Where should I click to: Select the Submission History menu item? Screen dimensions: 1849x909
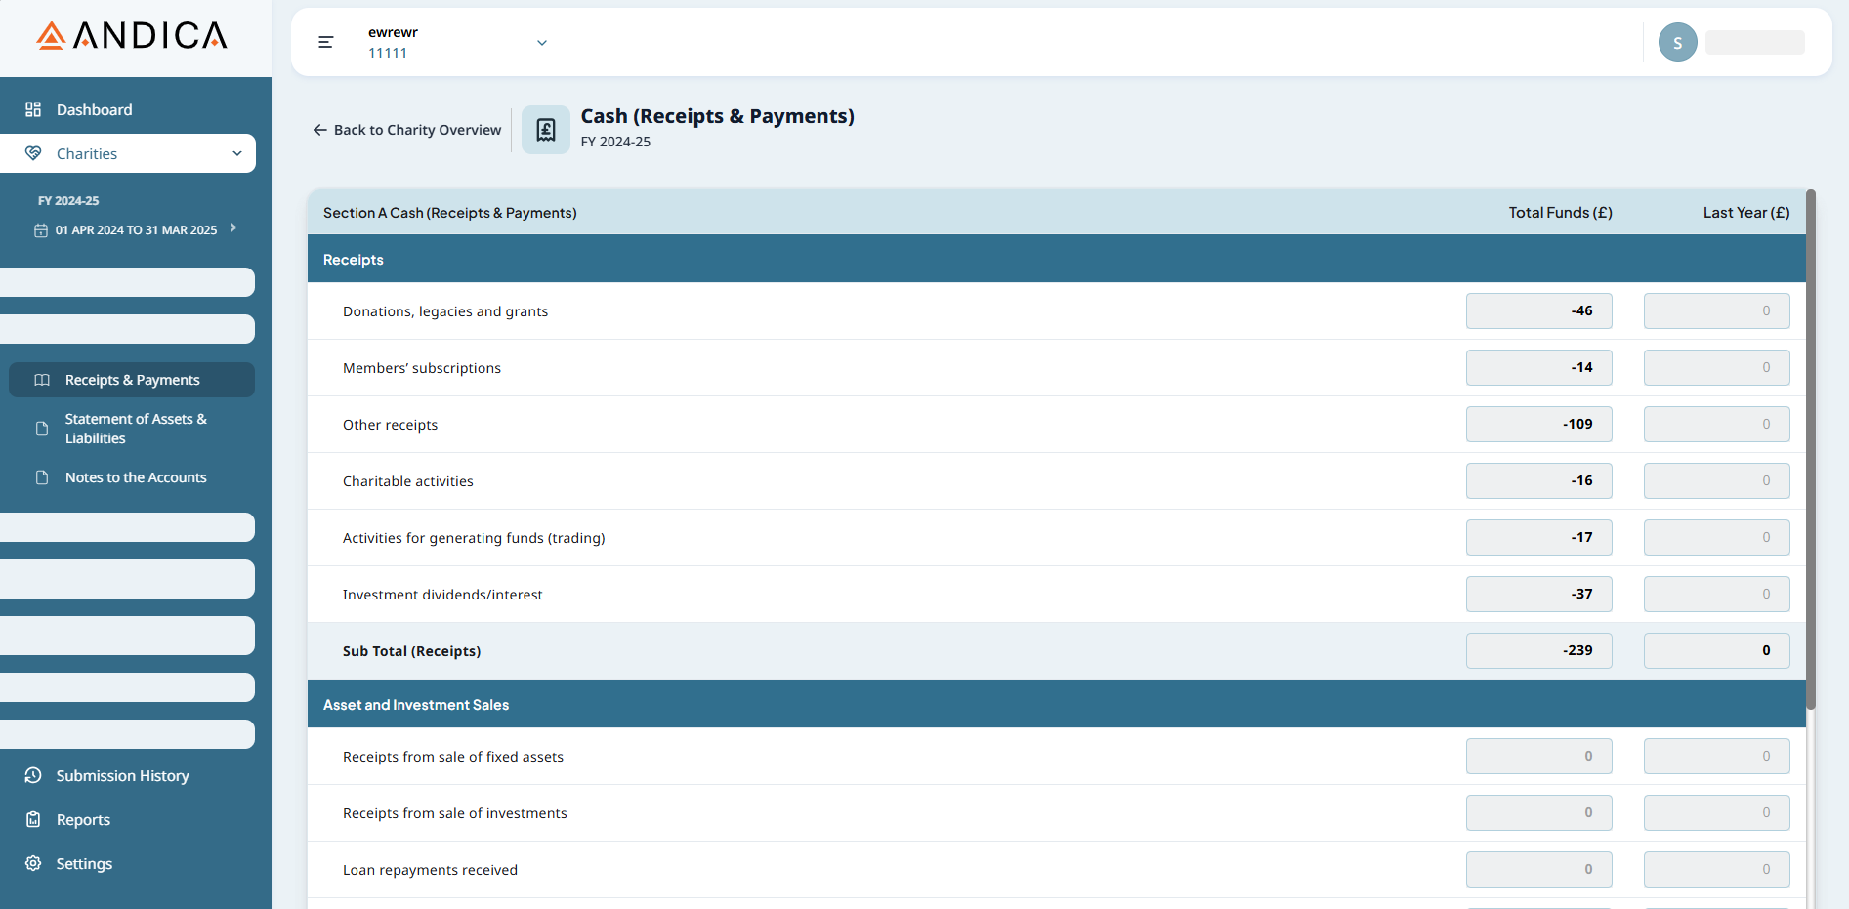tap(121, 775)
